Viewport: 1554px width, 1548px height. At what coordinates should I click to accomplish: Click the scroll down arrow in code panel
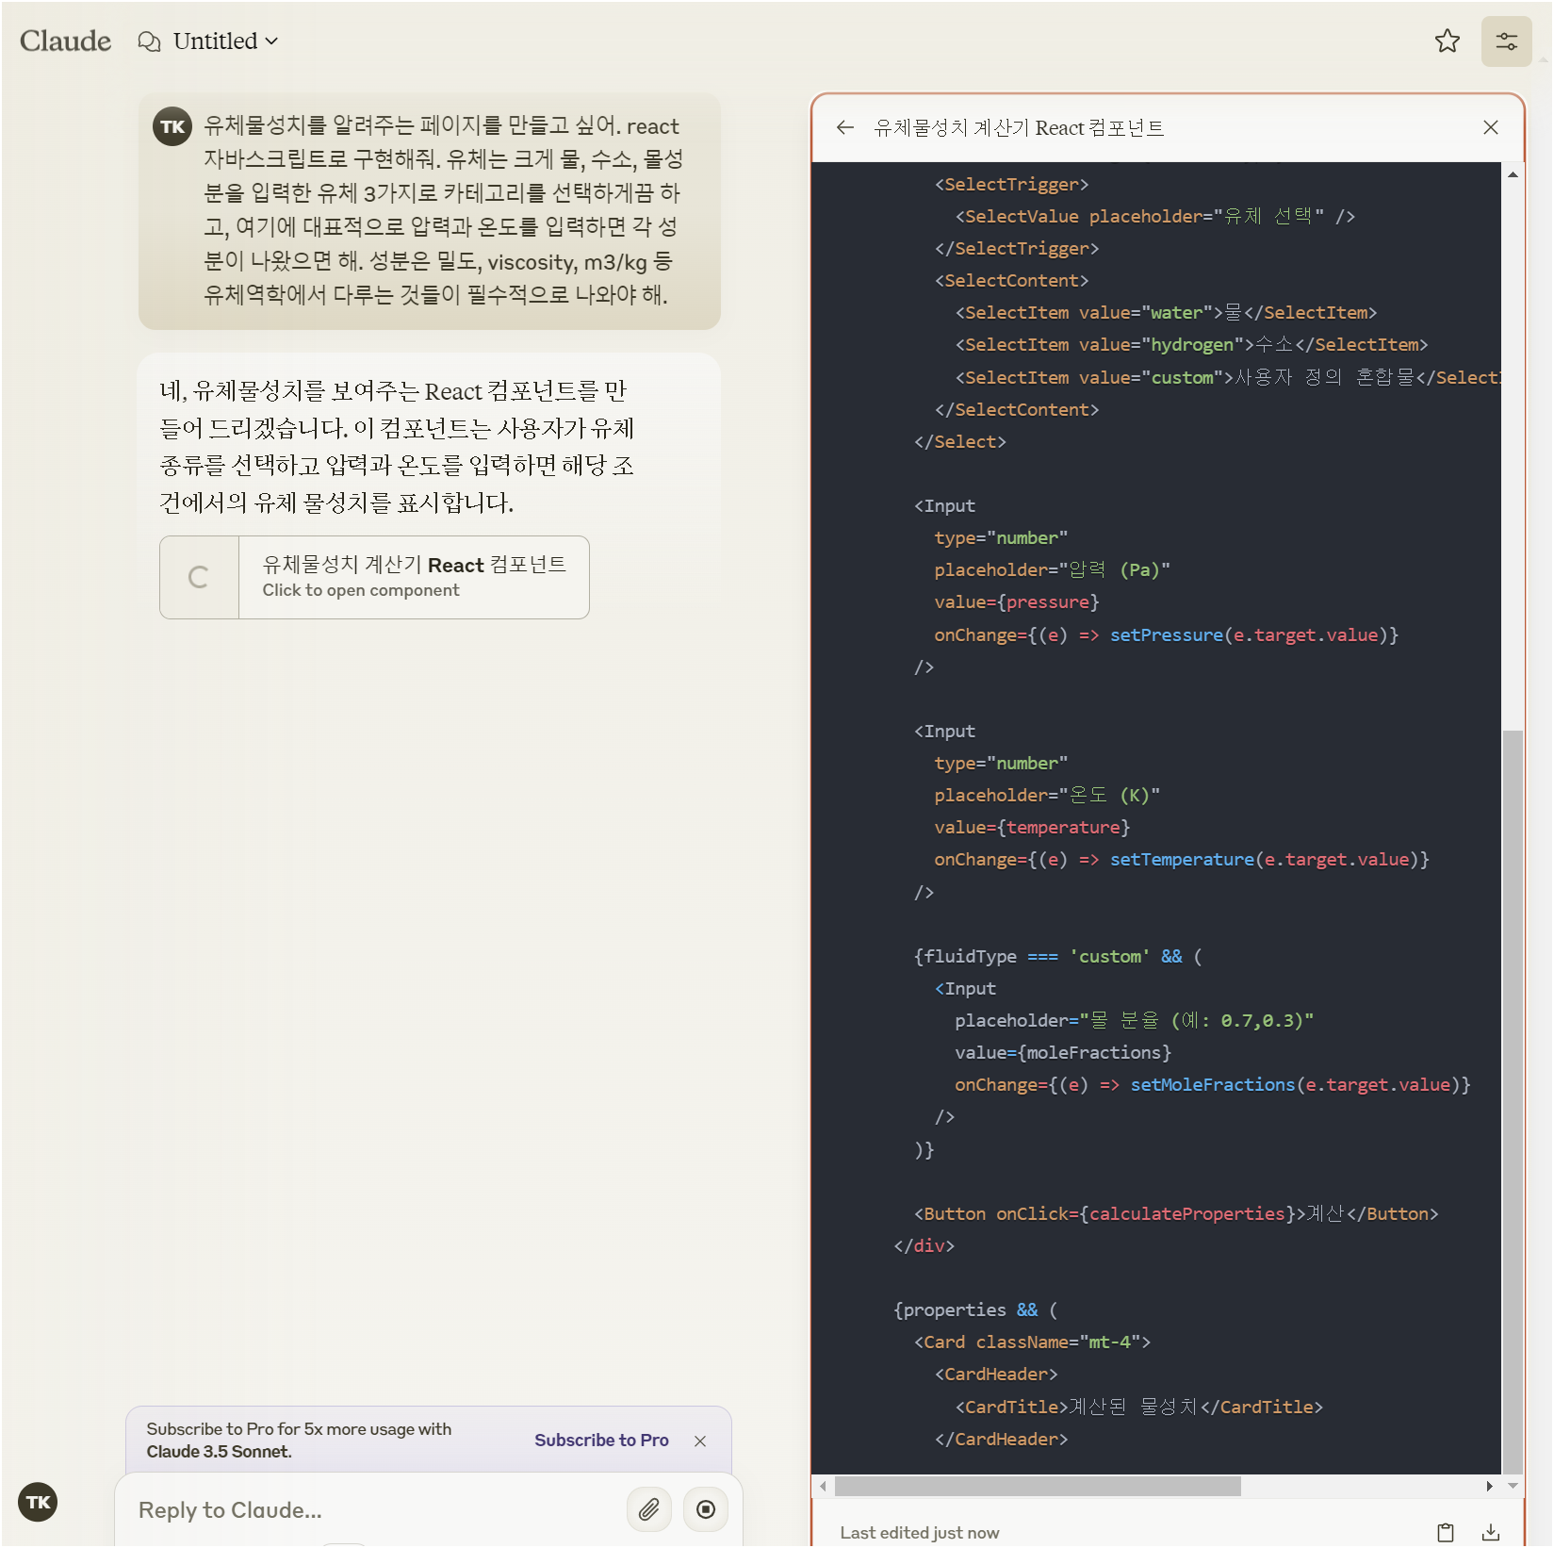click(1512, 1486)
